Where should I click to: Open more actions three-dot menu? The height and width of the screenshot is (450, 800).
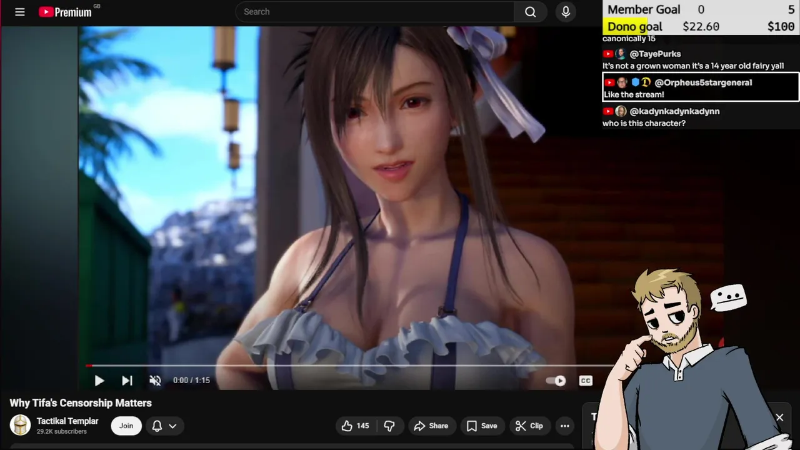pos(565,426)
